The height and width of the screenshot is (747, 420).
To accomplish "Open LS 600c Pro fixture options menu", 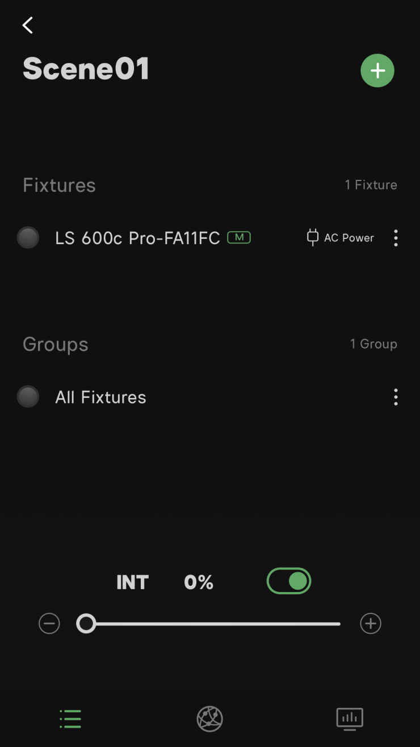I will click(x=396, y=238).
